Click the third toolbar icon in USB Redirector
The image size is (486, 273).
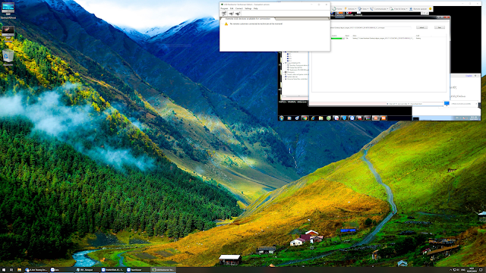238,14
